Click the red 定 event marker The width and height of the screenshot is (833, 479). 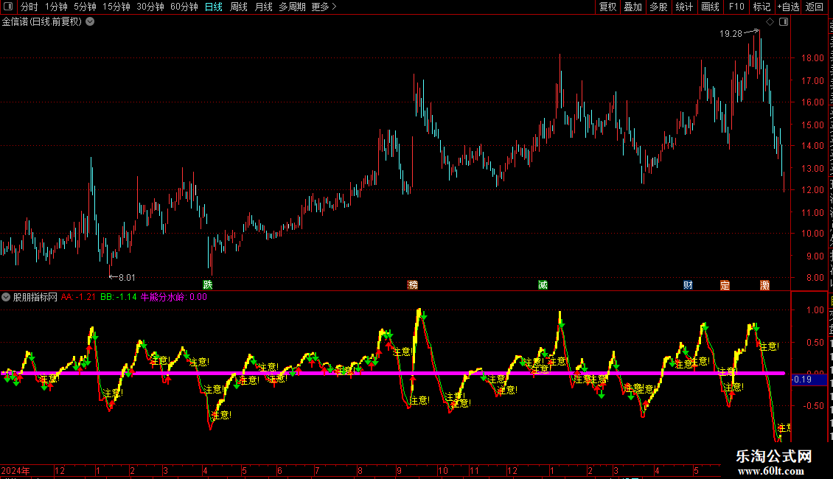pos(725,285)
